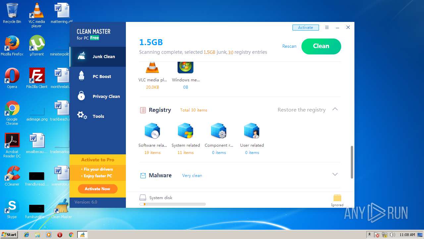Click the '20.0KB' VLC size text
This screenshot has height=239, width=424.
(152, 87)
